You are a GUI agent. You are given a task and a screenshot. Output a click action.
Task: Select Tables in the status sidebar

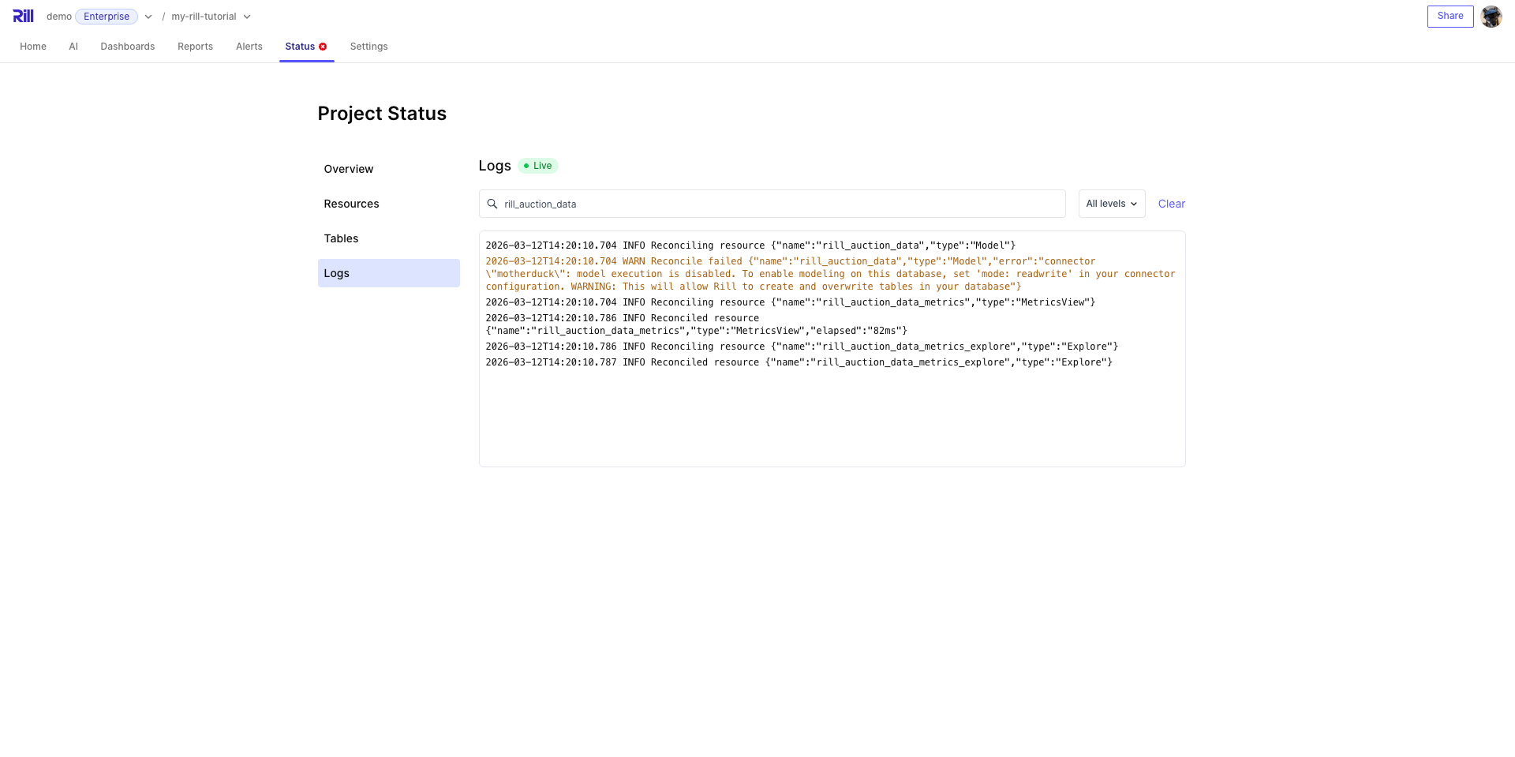click(341, 238)
